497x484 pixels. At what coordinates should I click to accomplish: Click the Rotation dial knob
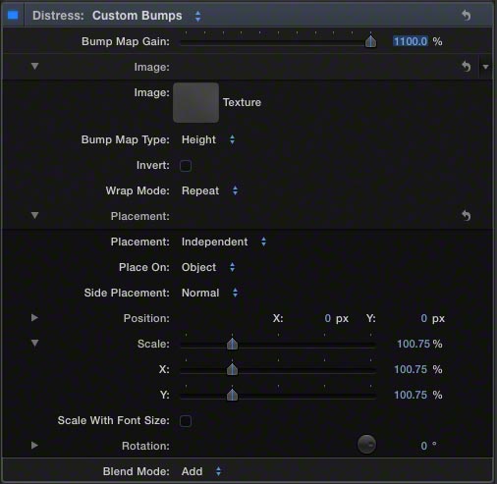pyautogui.click(x=366, y=445)
